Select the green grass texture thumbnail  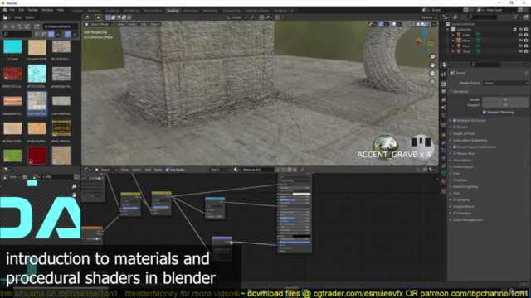click(x=12, y=156)
